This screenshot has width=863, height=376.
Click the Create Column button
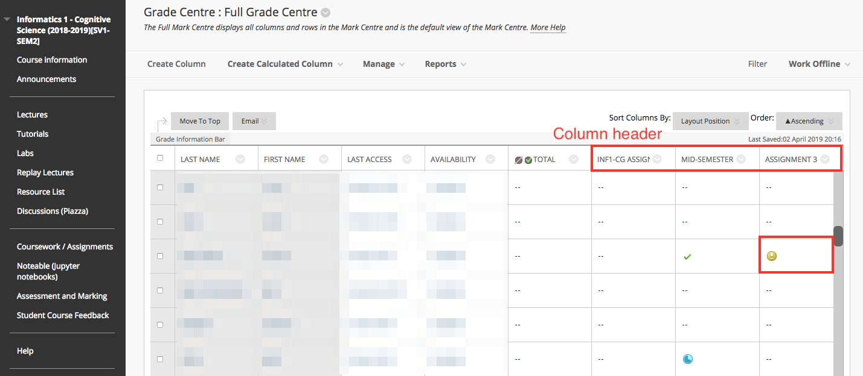176,64
